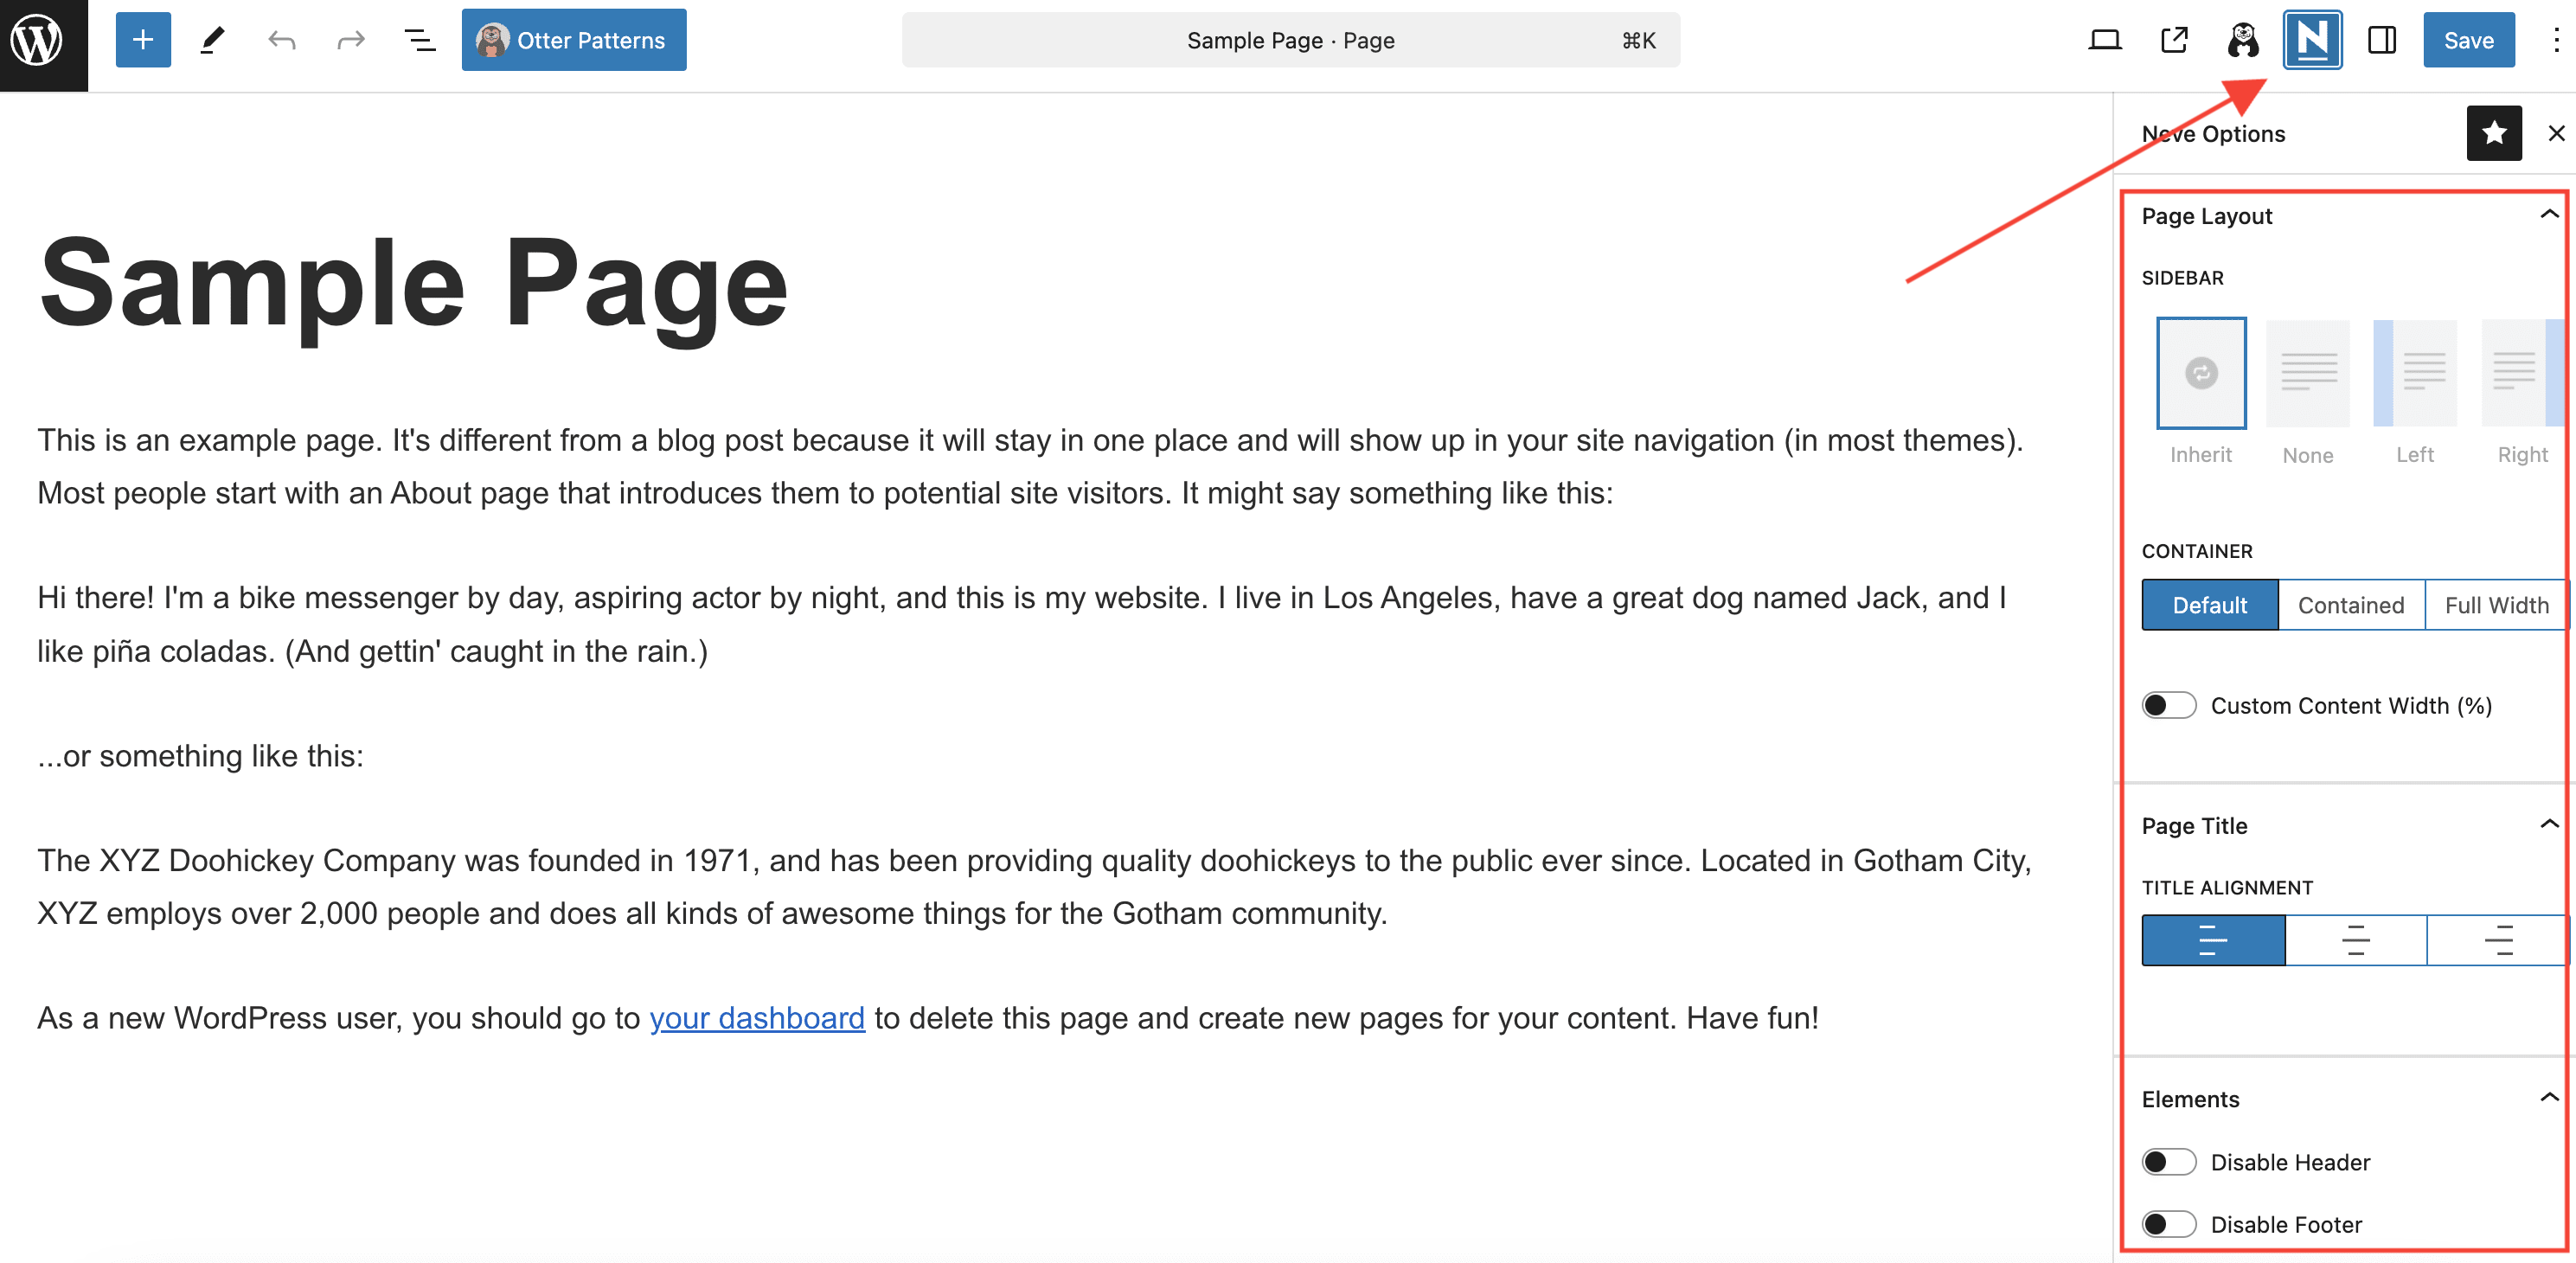Toggle Disable Header switch
The image size is (2576, 1263).
(x=2168, y=1162)
